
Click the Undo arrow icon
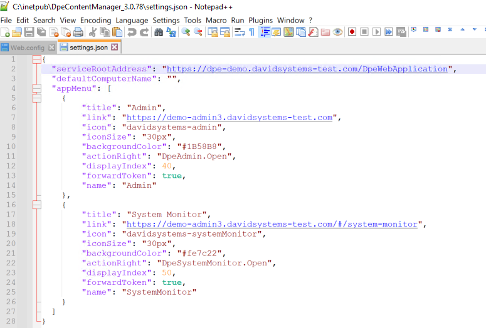tap(132, 32)
